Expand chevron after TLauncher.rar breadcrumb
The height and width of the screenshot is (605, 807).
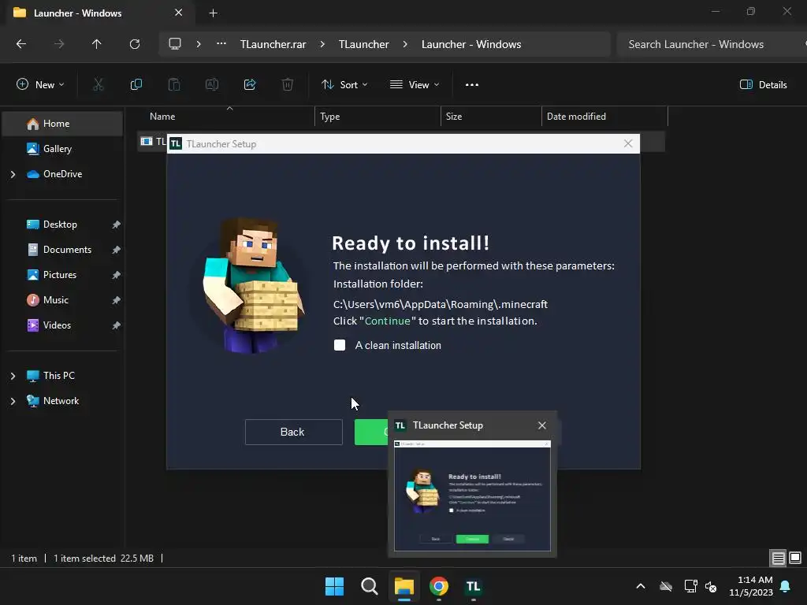click(x=322, y=44)
